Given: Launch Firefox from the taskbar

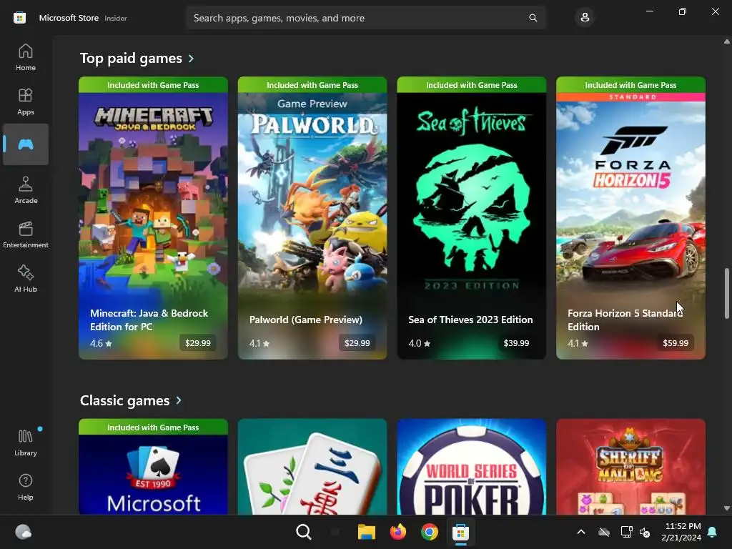Looking at the screenshot, I should click(x=397, y=532).
